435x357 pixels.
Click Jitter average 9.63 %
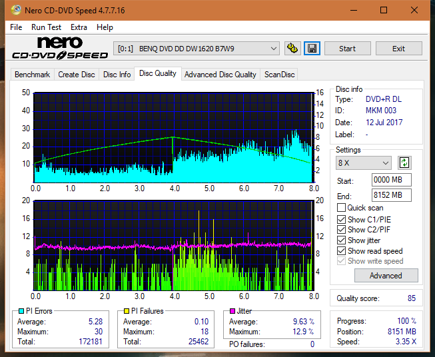pos(304,322)
